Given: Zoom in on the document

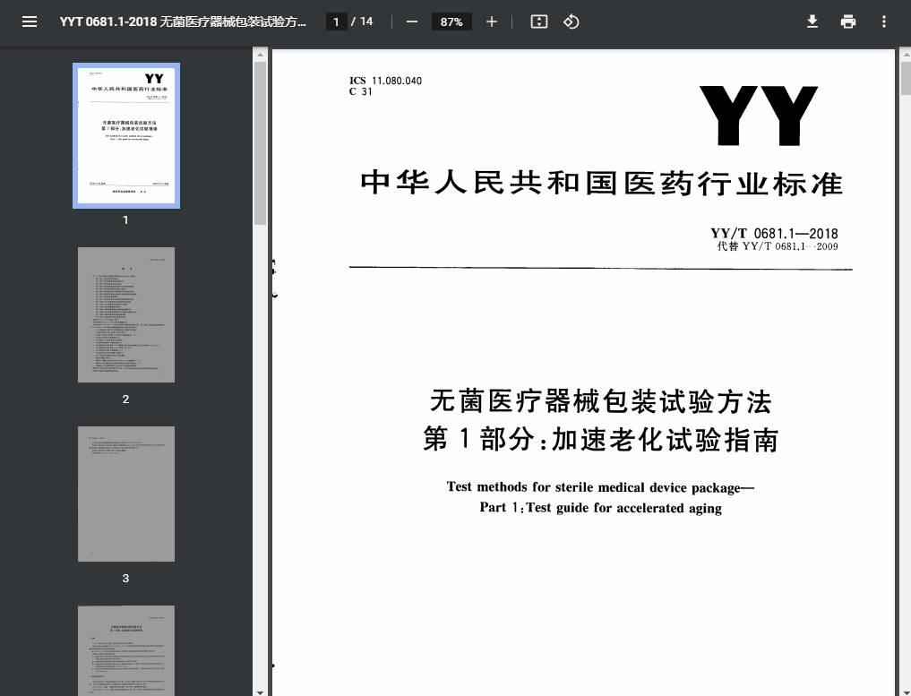Looking at the screenshot, I should [x=491, y=21].
